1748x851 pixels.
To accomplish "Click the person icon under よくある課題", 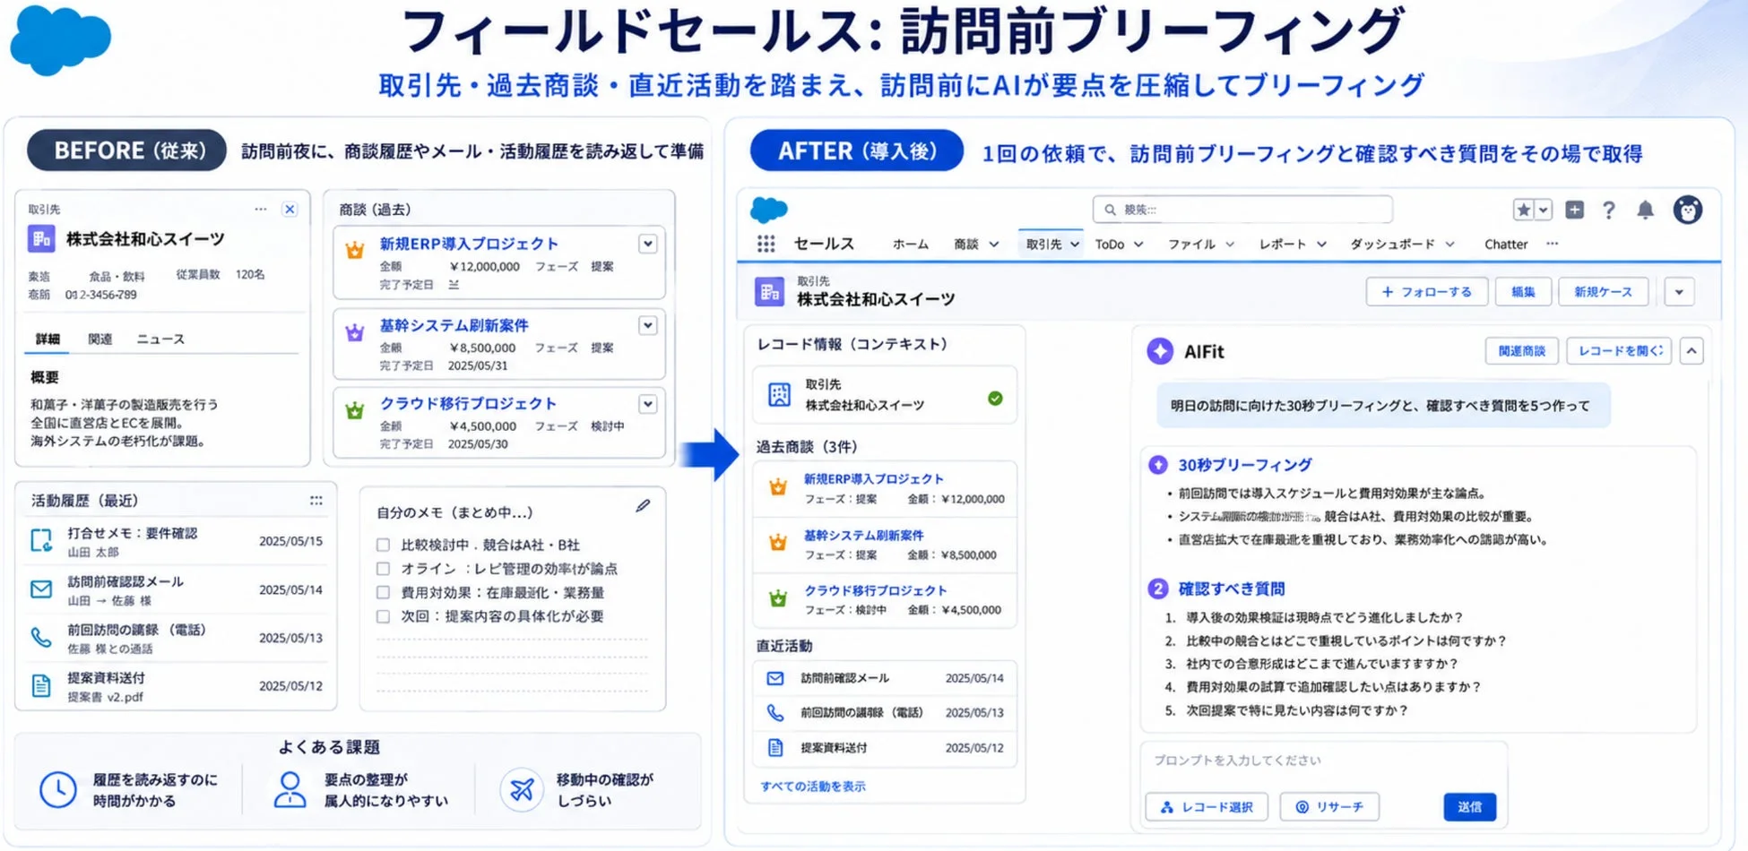I will [290, 789].
